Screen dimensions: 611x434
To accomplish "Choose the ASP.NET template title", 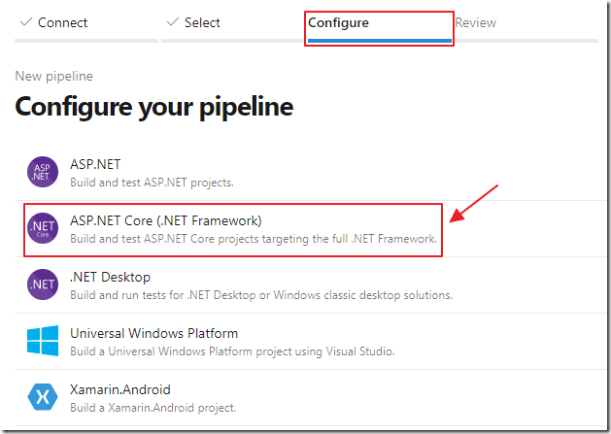I will tap(95, 164).
